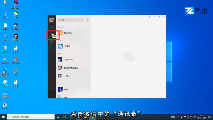Click the avatar of group 太阳/:sun
Viewport: 213px width, 120px height.
[60, 59]
